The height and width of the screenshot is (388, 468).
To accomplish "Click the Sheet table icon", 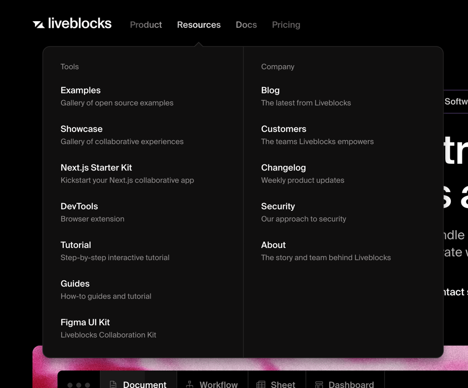I will 261,384.
